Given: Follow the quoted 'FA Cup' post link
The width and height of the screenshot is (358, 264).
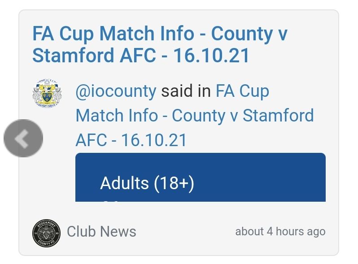Looking at the screenshot, I should tap(242, 91).
